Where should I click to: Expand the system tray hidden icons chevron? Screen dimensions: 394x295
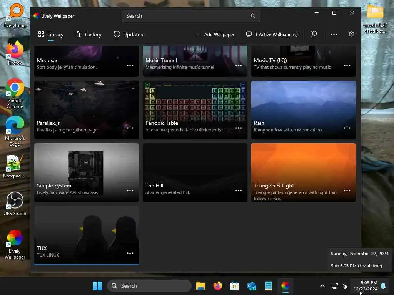pos(322,286)
